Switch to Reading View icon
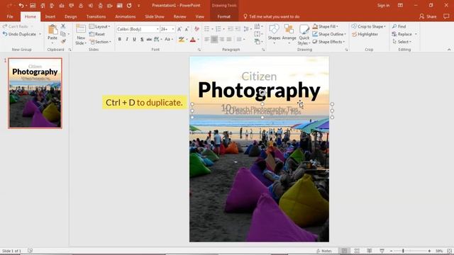Image resolution: width=454 pixels, height=255 pixels. pyautogui.click(x=370, y=251)
